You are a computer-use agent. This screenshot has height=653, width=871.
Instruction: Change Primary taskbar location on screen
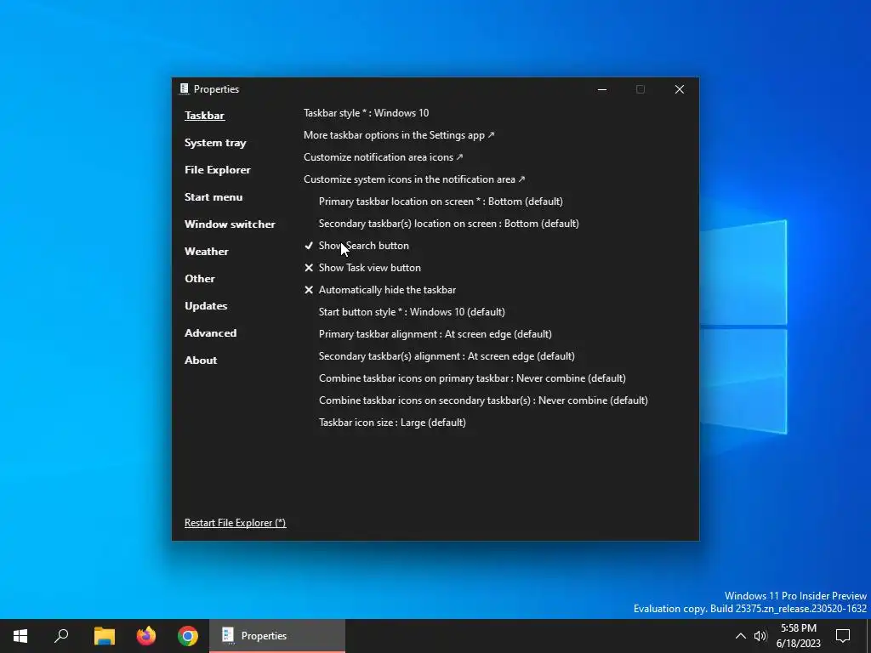441,201
